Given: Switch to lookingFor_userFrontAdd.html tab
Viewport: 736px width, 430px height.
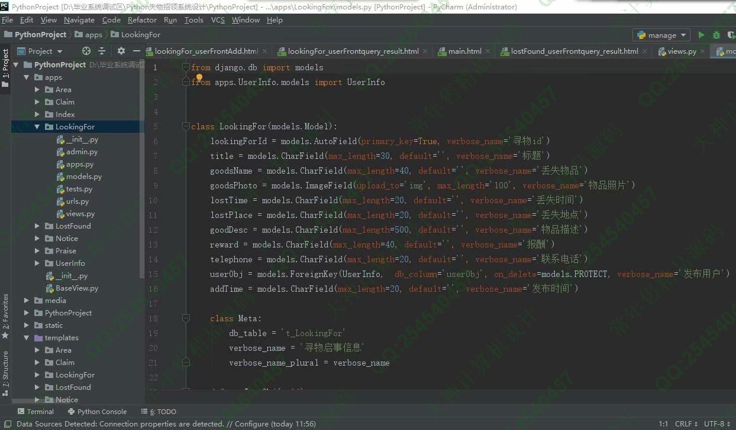Looking at the screenshot, I should (206, 51).
